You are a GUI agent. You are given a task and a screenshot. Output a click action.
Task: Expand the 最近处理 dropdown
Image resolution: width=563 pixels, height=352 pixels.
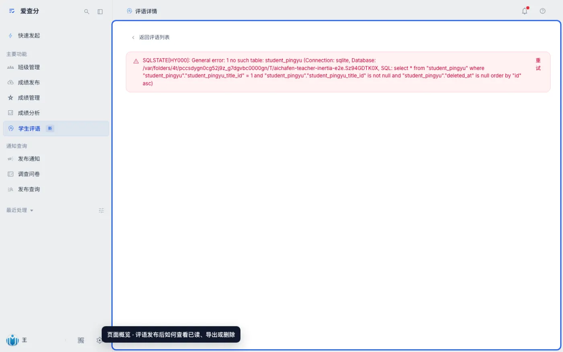click(x=20, y=210)
